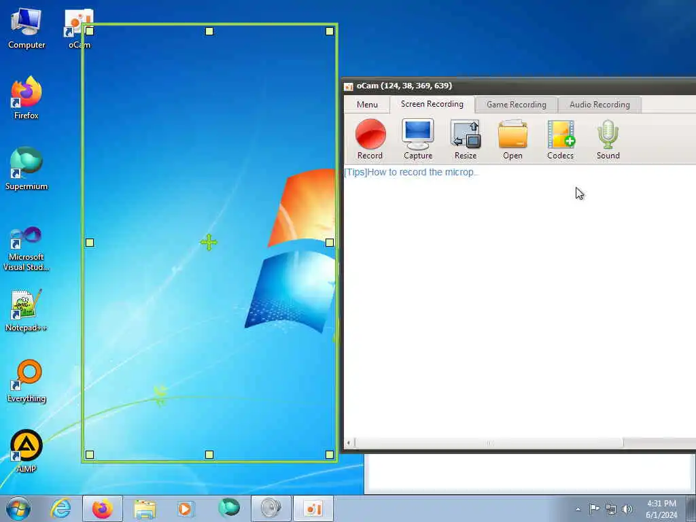Open the recordings folder icon
The image size is (696, 522).
tap(512, 139)
